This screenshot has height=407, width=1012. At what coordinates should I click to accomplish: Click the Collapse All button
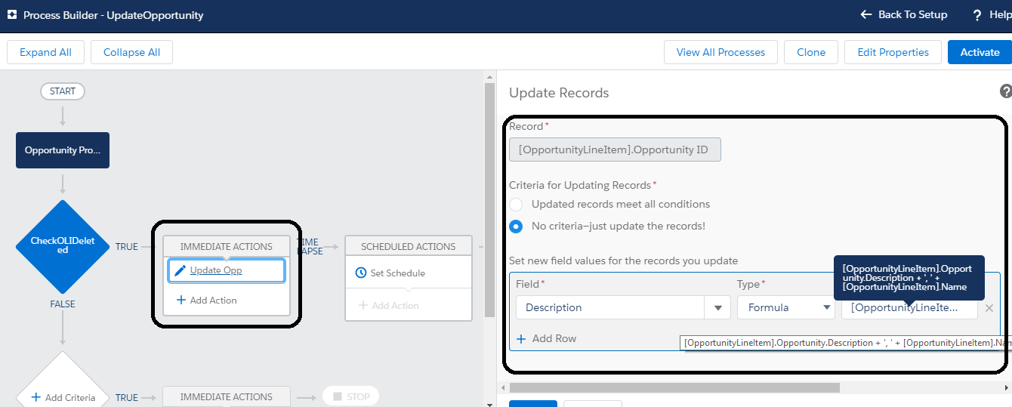131,52
